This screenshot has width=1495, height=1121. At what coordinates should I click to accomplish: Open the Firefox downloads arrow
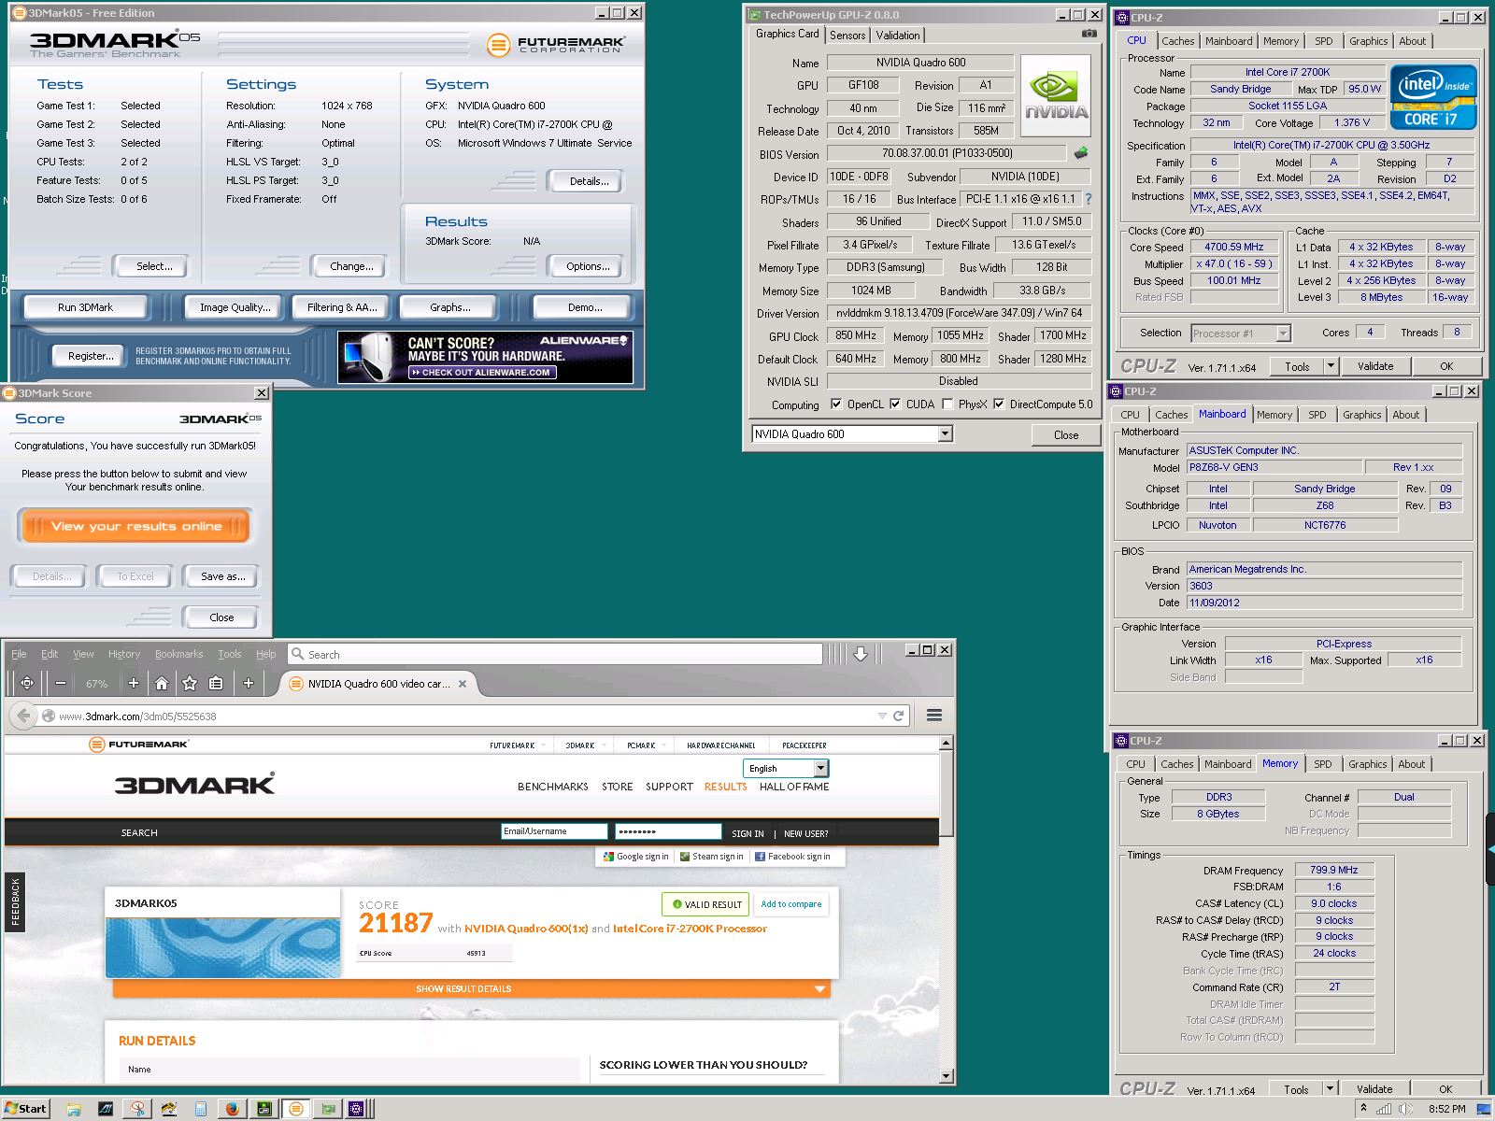pyautogui.click(x=861, y=654)
